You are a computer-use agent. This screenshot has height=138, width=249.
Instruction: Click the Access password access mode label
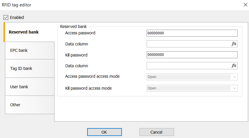coord(92,77)
